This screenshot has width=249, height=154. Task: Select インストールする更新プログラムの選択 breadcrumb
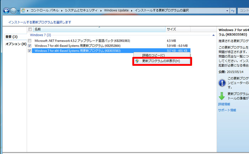point(161,10)
